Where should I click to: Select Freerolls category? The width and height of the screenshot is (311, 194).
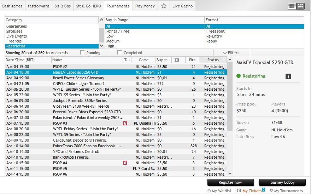[52, 41]
